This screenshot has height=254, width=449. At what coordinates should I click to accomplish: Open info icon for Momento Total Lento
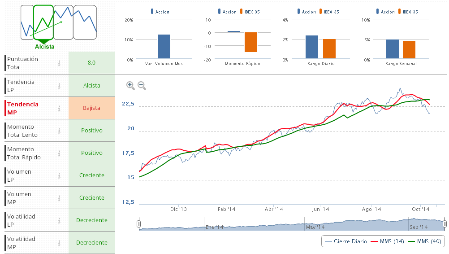pyautogui.click(x=59, y=131)
